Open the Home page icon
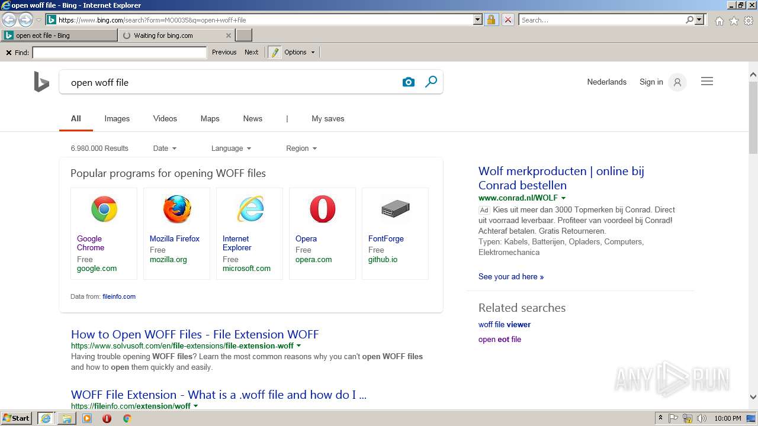This screenshot has height=426, width=758. [719, 21]
